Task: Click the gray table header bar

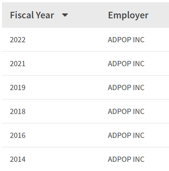Action: pyautogui.click(x=85, y=15)
